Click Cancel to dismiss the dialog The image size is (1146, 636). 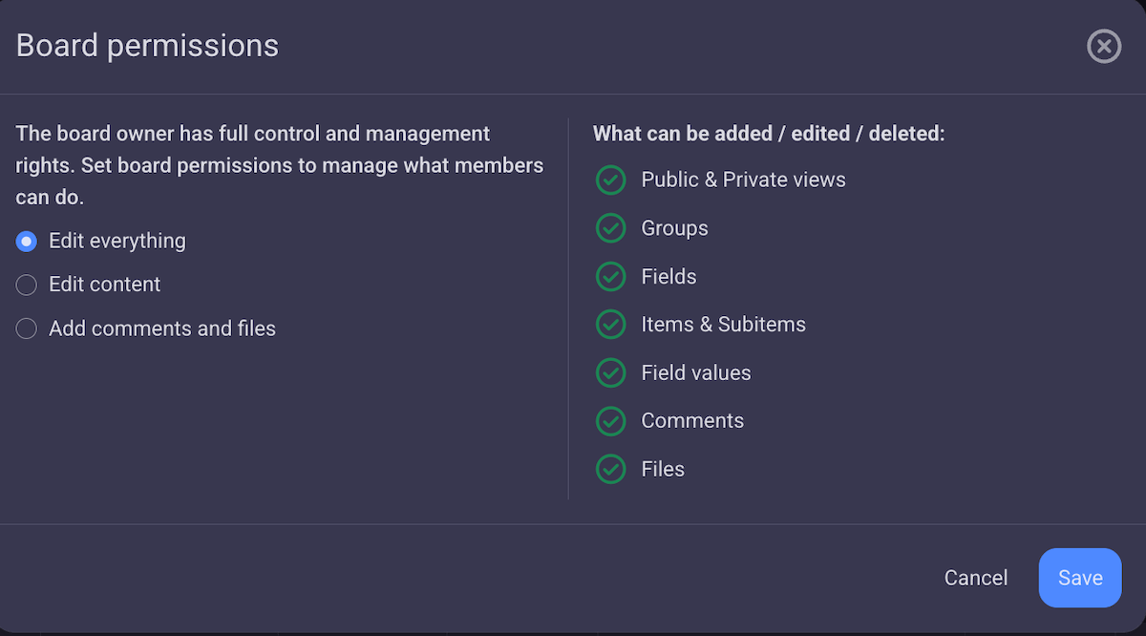[x=976, y=578]
